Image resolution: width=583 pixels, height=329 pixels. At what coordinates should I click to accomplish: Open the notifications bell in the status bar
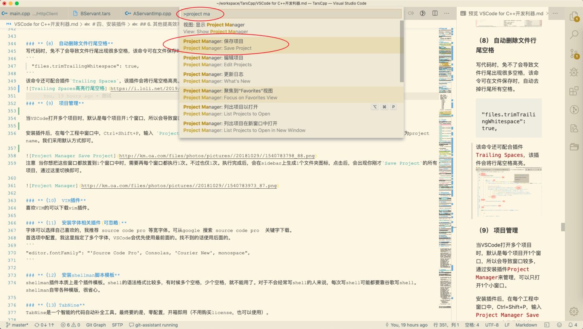click(x=570, y=325)
